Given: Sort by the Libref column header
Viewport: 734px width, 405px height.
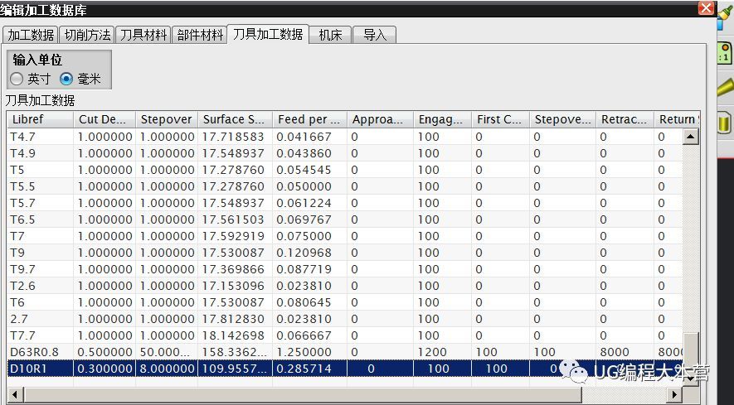Looking at the screenshot, I should [x=41, y=119].
